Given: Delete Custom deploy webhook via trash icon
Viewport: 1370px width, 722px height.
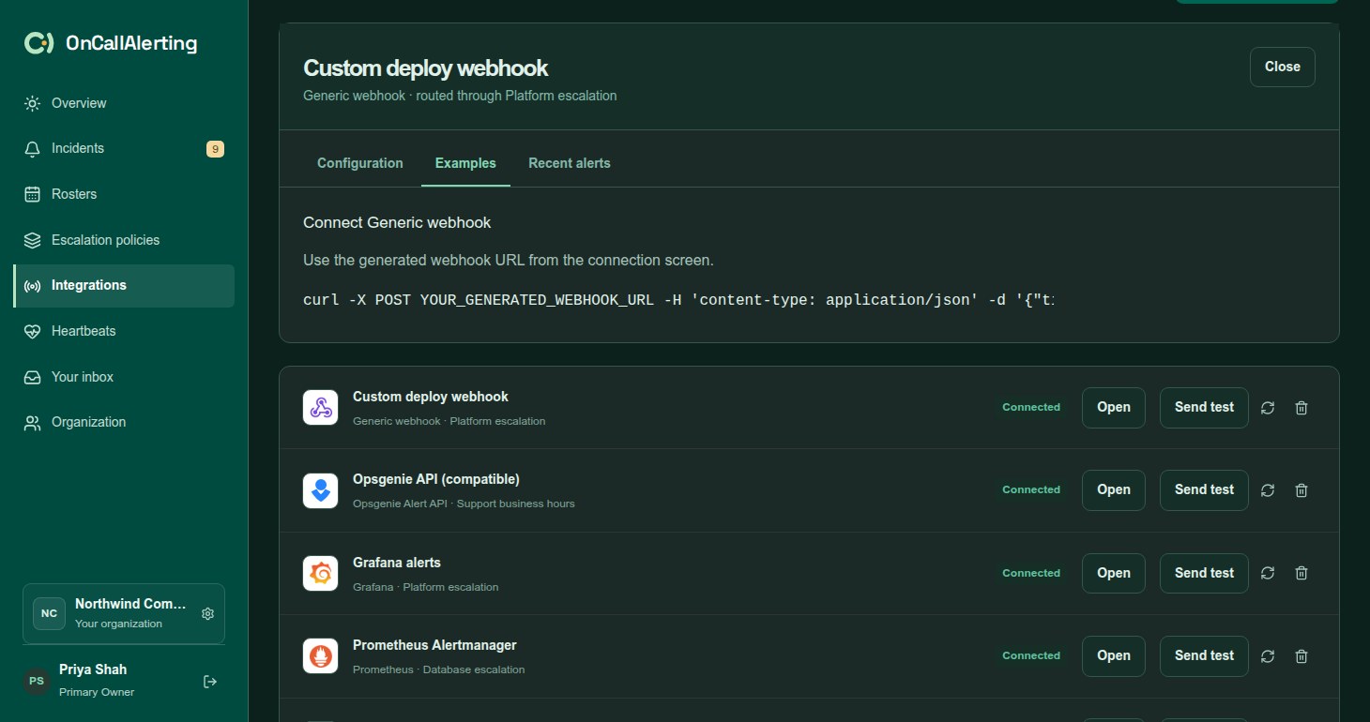Looking at the screenshot, I should point(1301,408).
